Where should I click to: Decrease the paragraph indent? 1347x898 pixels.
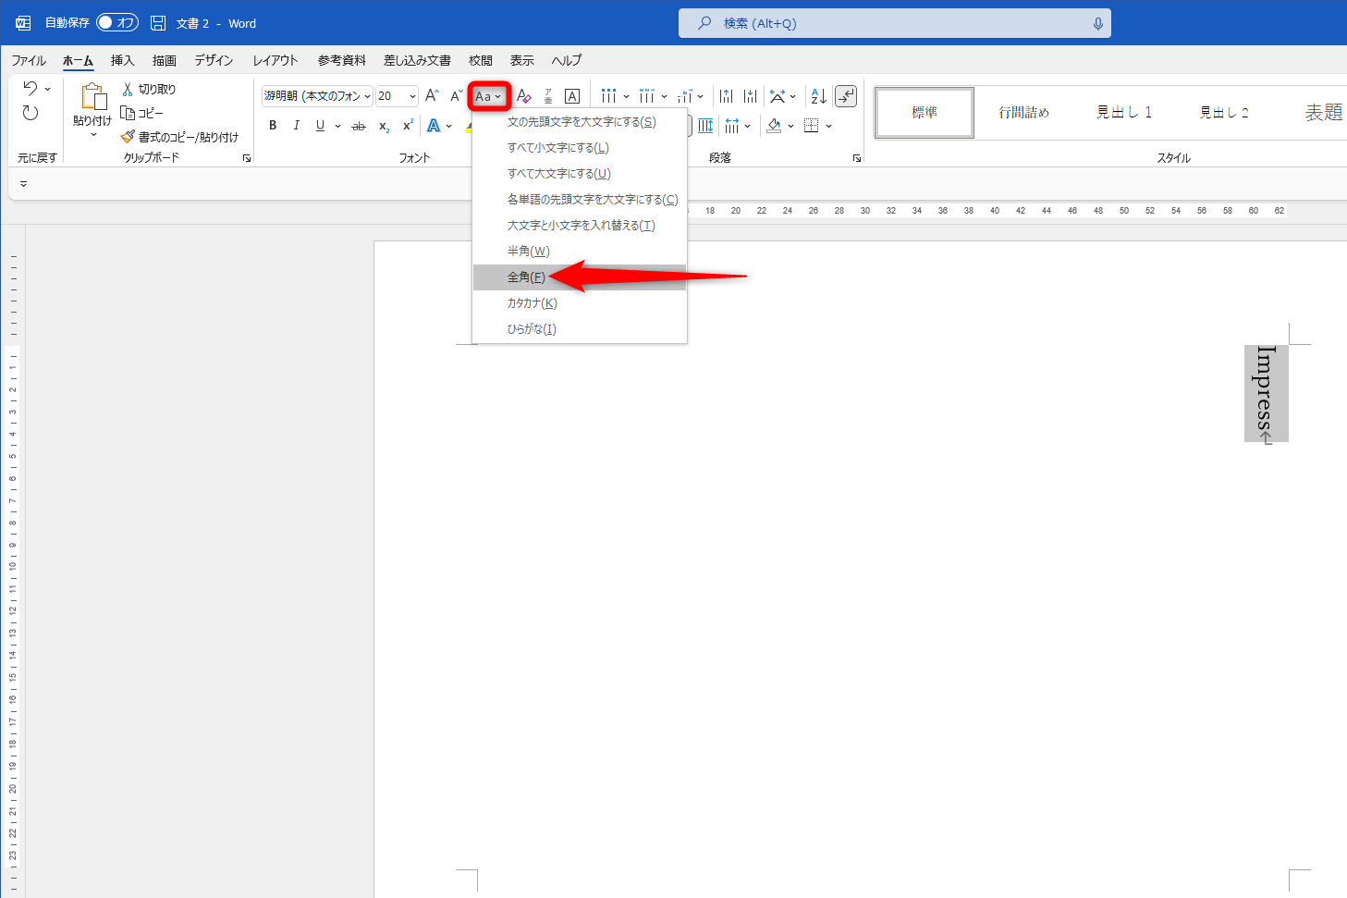[x=726, y=96]
